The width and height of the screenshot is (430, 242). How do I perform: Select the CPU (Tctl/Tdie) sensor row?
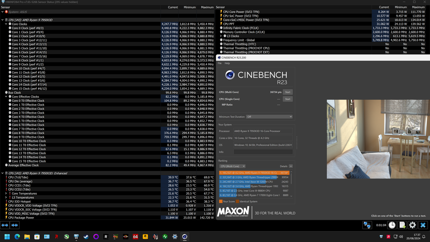(107, 177)
